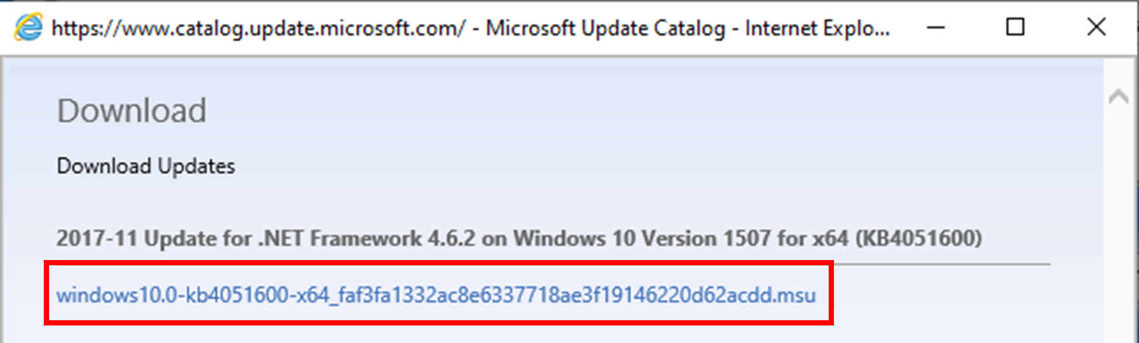Maximize the Internet Explorer popup window

click(x=1015, y=27)
